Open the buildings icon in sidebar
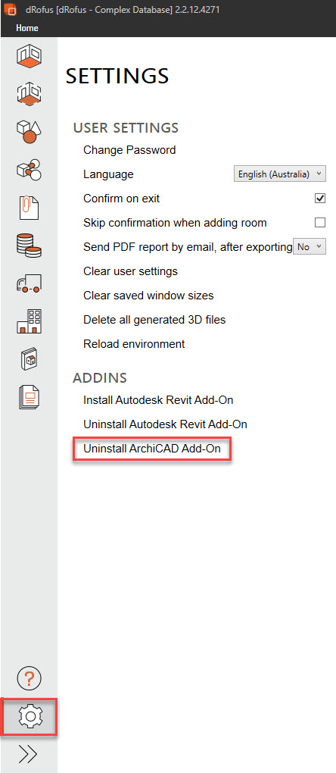 click(29, 321)
